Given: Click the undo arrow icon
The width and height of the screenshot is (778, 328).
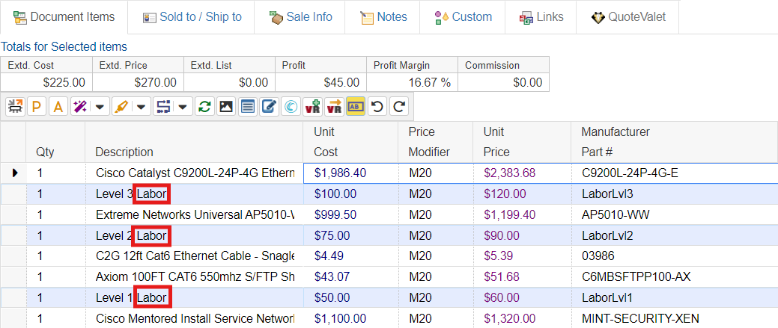Looking at the screenshot, I should pos(377,107).
